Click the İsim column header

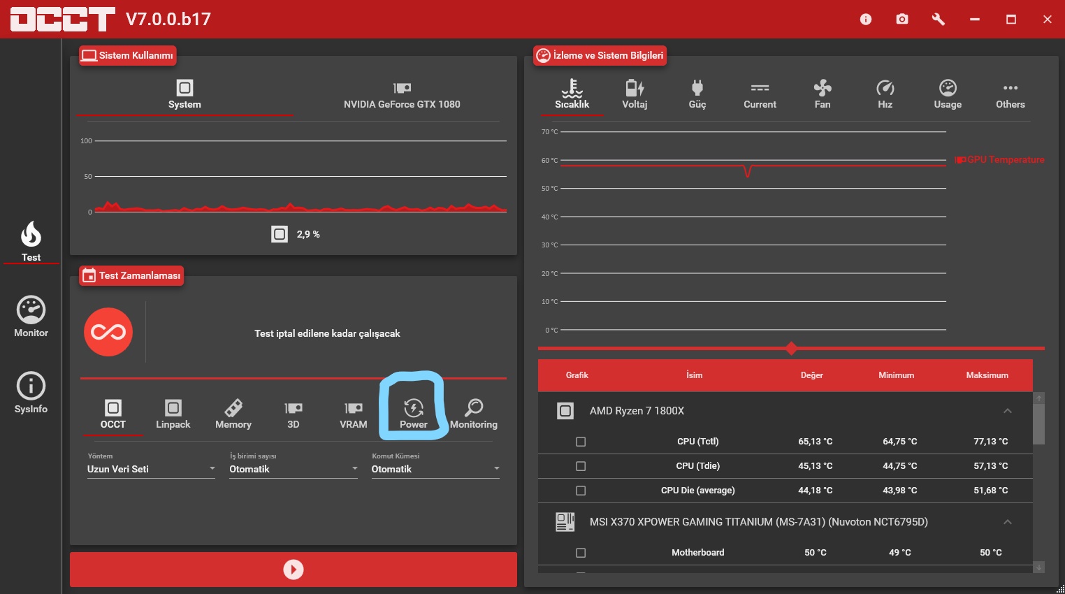[694, 375]
